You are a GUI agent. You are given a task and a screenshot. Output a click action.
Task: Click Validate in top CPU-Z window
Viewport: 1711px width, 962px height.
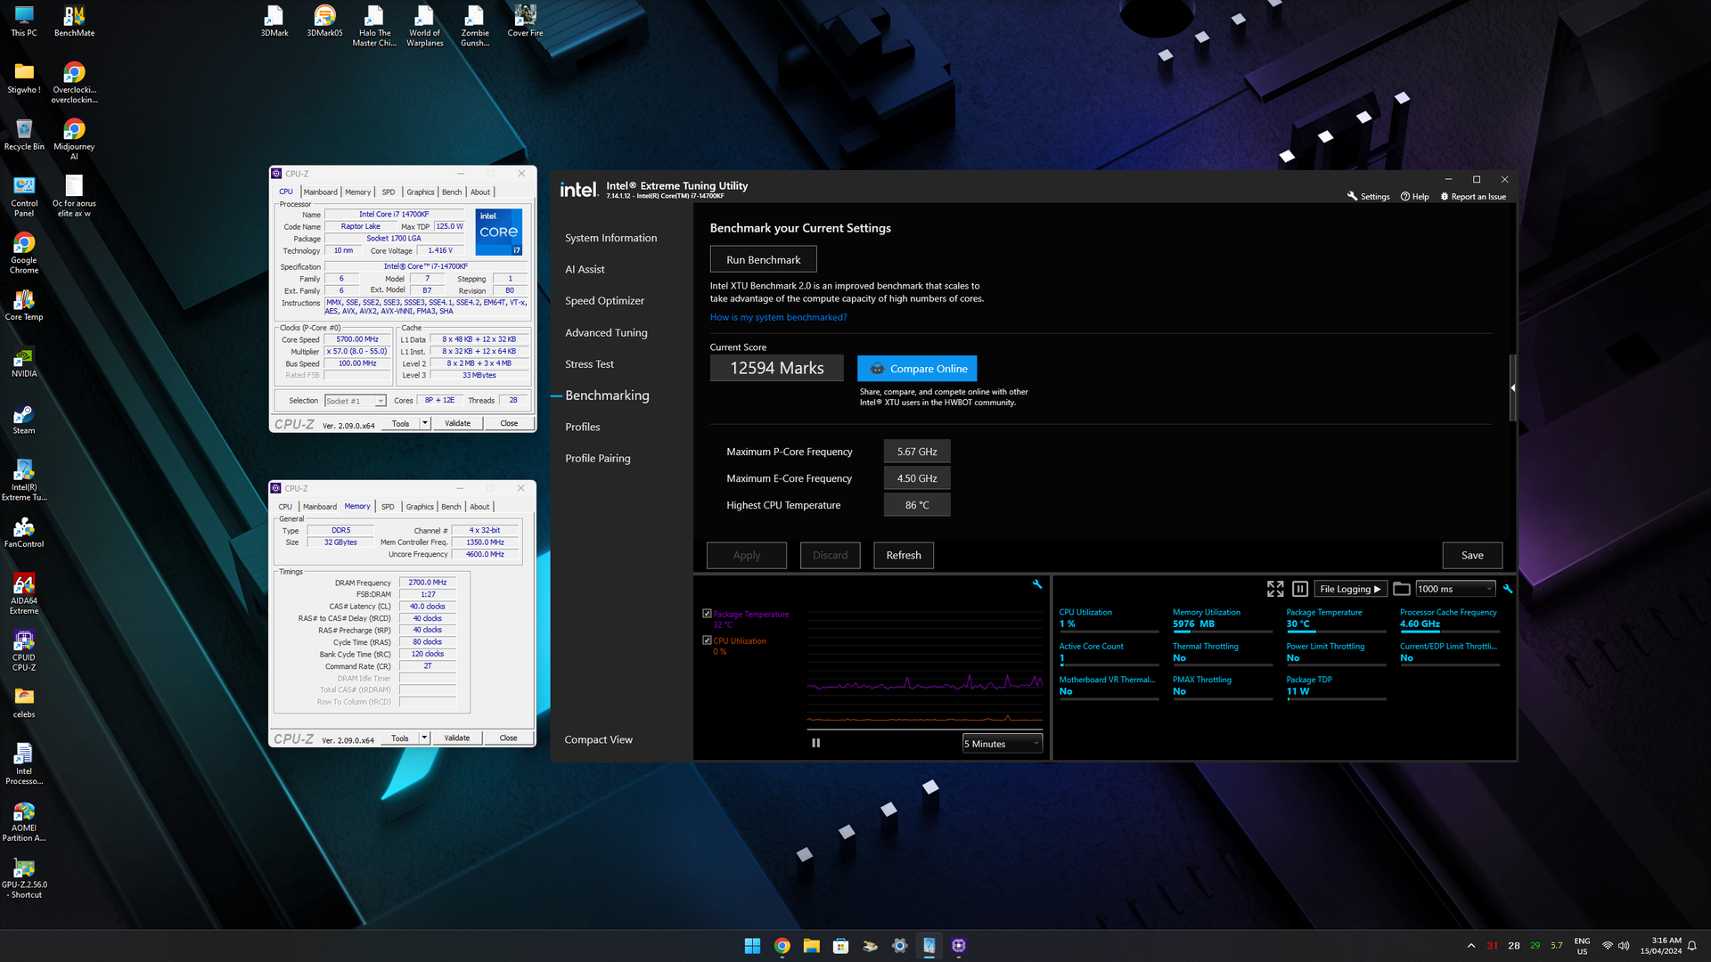457,423
